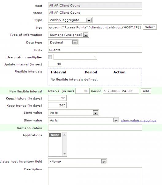Click the Period field '1-7,00:00-24:00'
The height and width of the screenshot is (185, 162).
[x=121, y=91]
